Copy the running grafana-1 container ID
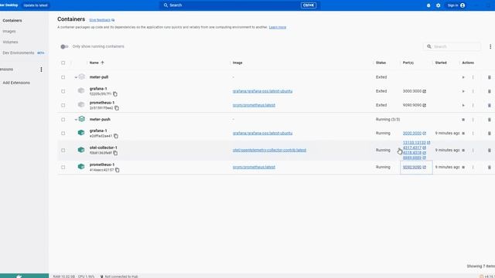The image size is (495, 278). 116,136
